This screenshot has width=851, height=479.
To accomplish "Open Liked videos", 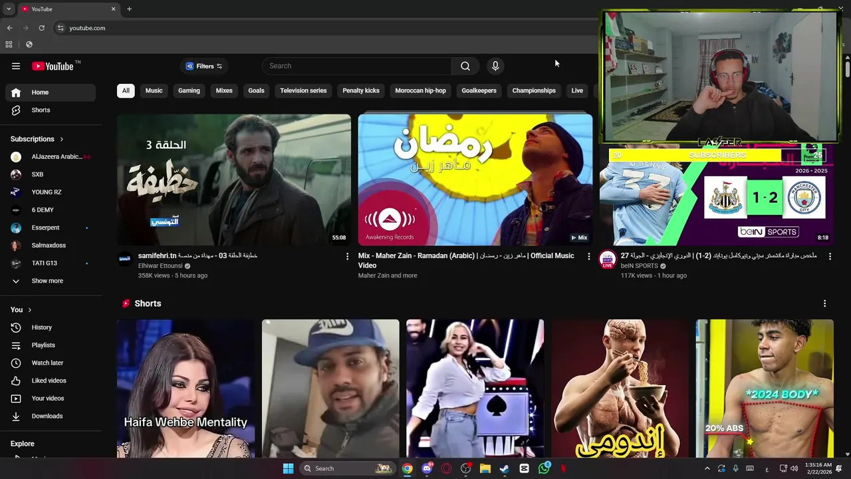I will pyautogui.click(x=51, y=381).
